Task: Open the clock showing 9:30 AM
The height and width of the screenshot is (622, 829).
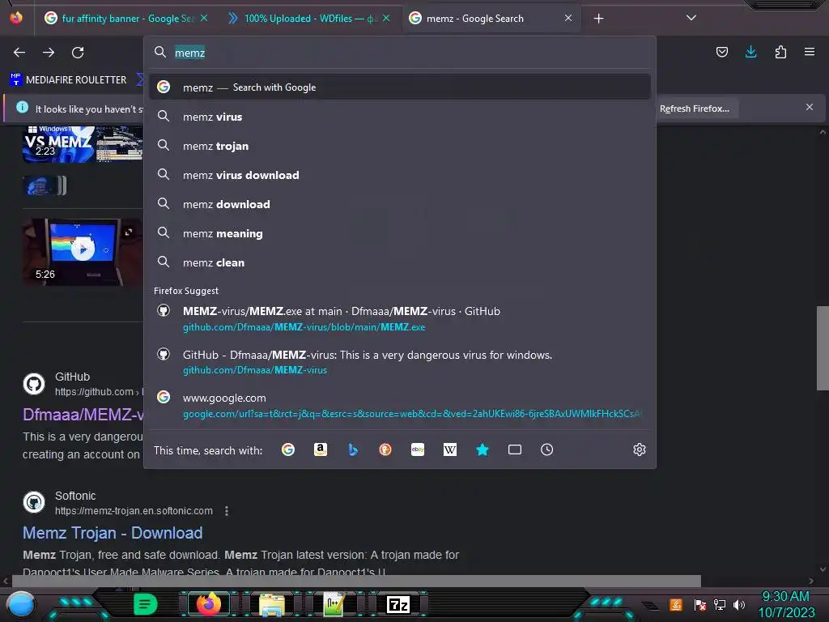Action: 786,604
